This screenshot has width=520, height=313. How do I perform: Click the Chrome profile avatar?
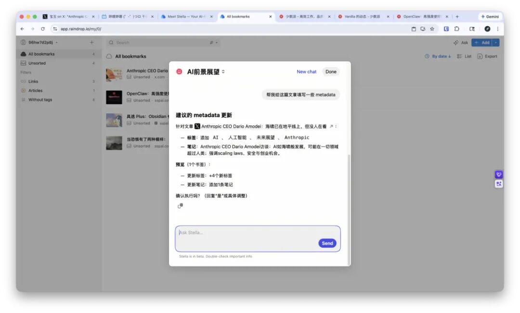pyautogui.click(x=487, y=29)
